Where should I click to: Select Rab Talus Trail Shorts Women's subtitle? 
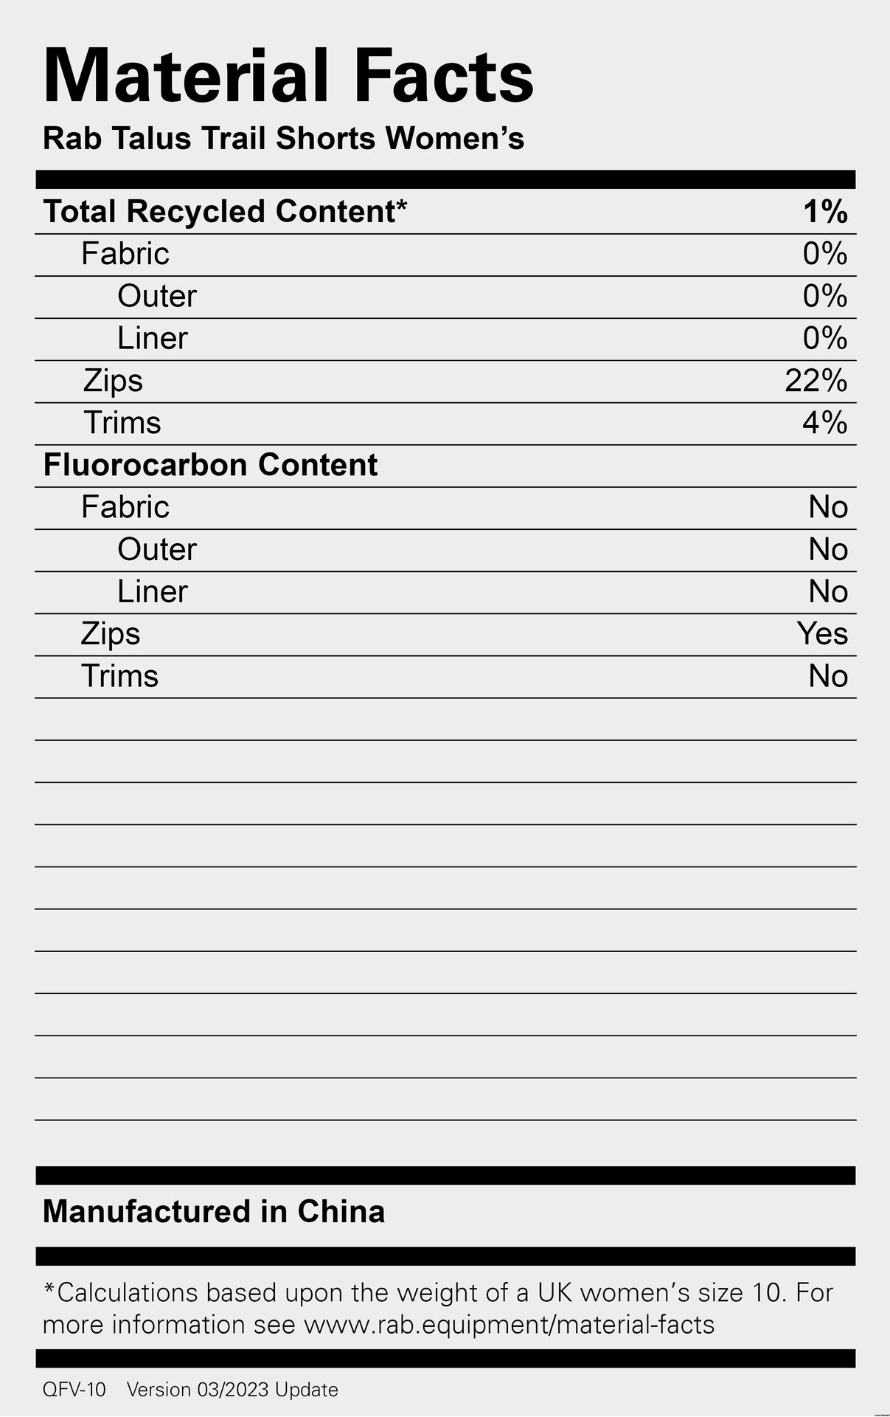[x=284, y=139]
